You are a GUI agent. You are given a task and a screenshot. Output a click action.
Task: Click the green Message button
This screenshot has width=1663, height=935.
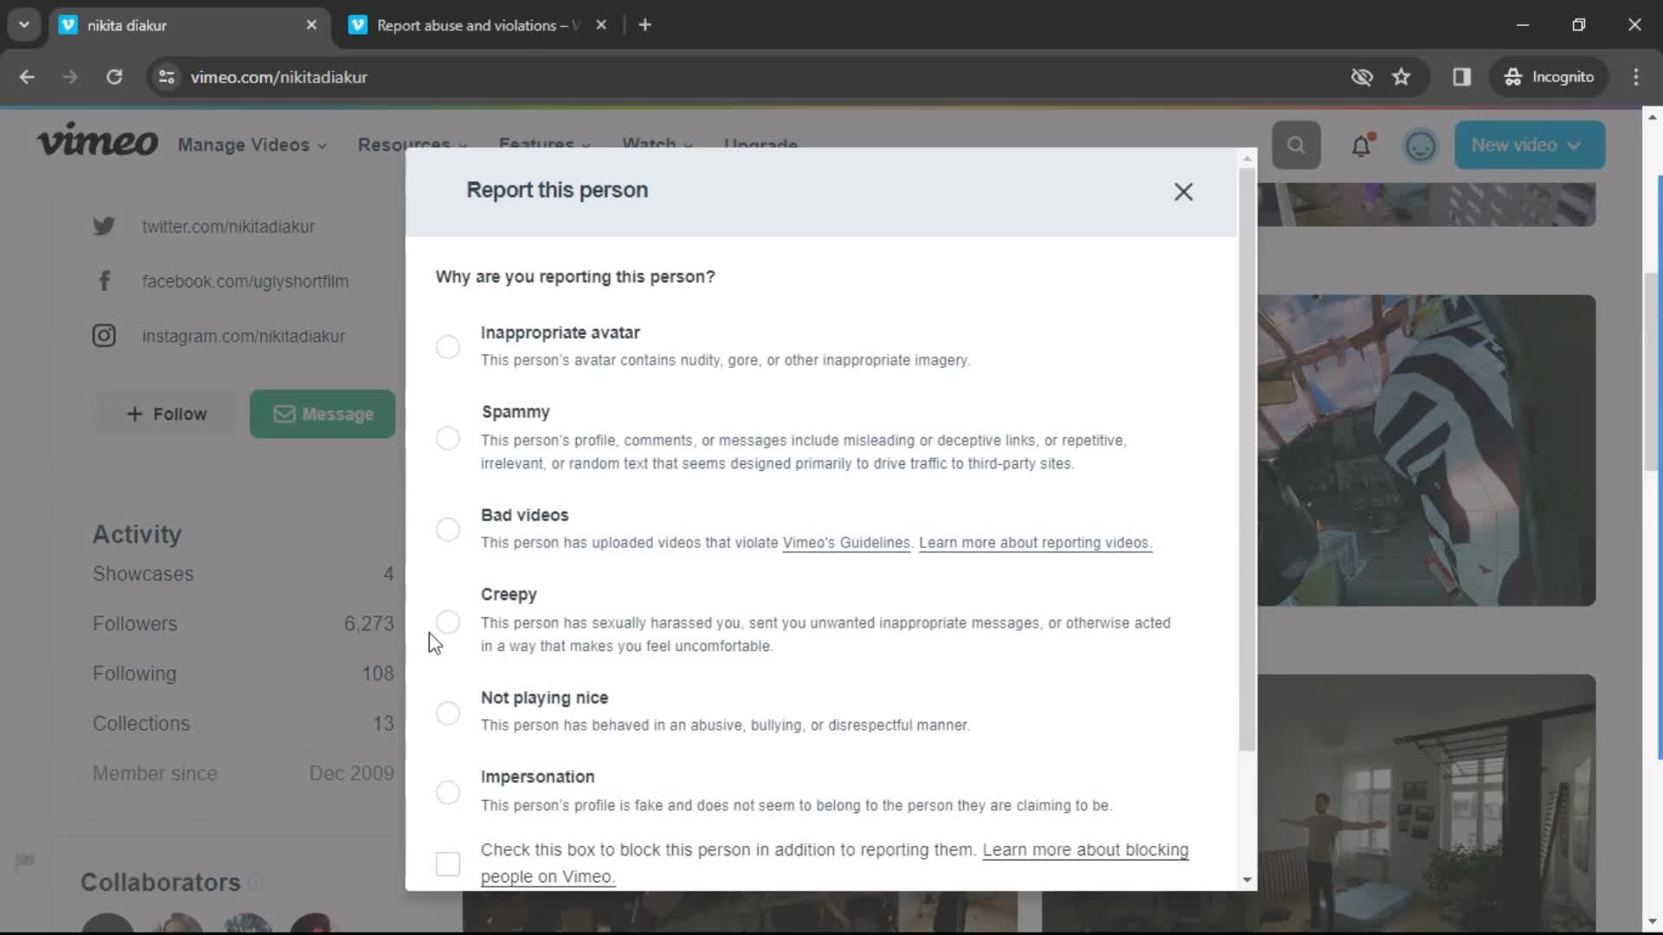pyautogui.click(x=323, y=414)
